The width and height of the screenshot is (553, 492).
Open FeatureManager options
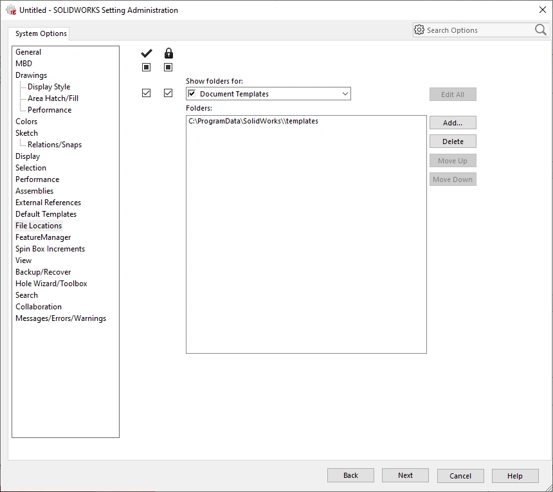[x=43, y=237]
